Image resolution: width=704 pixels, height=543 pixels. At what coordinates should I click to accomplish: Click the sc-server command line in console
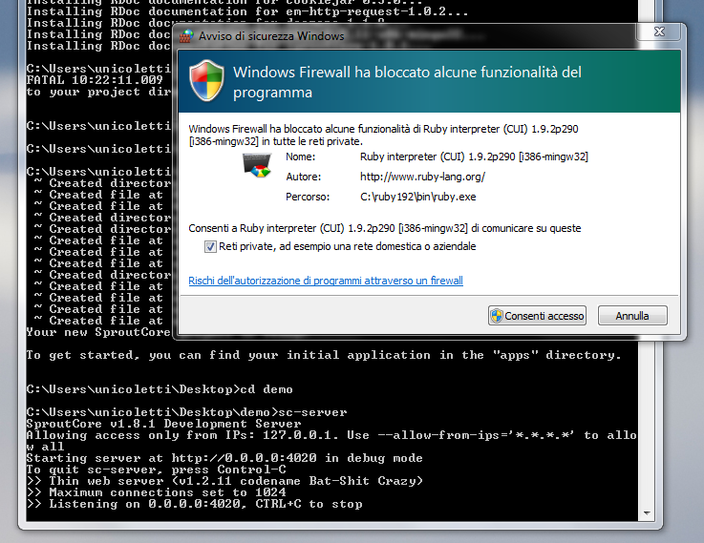pos(186,412)
